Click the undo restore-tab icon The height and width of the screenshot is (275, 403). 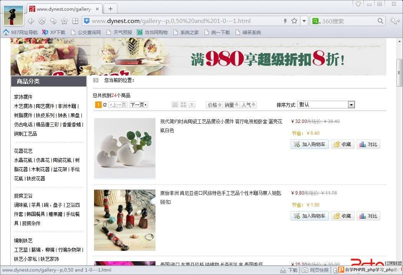click(53, 21)
